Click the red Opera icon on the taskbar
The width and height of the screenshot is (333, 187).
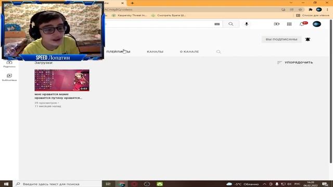134,184
